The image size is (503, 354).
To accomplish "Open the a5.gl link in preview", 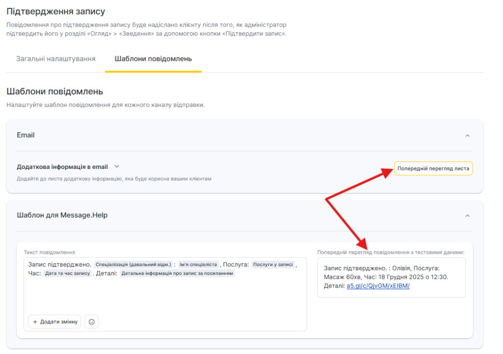I will pos(378,286).
